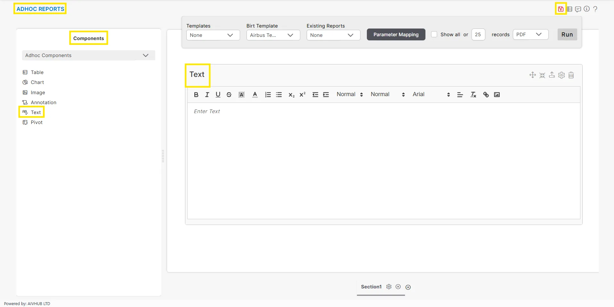Open Text component settings gear
This screenshot has height=307, width=614.
click(561, 75)
